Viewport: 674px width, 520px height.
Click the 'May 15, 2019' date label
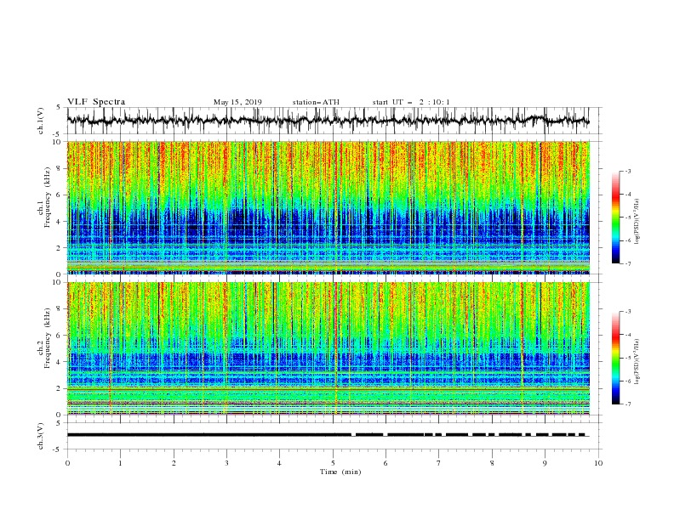(237, 102)
